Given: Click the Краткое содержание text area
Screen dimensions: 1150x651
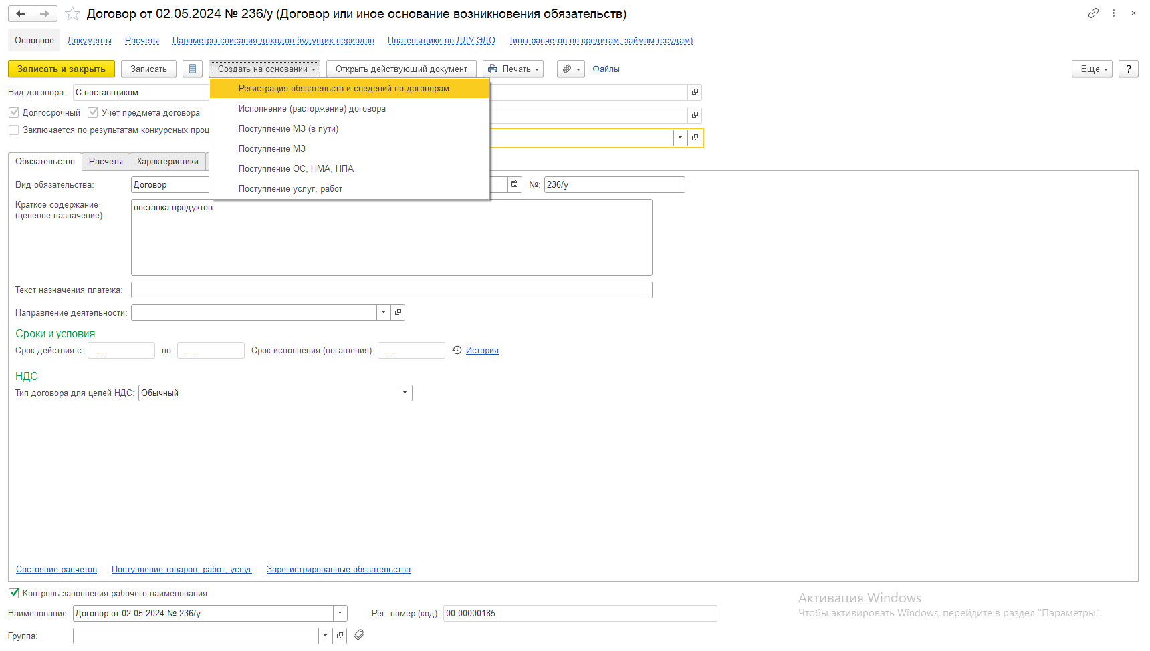Looking at the screenshot, I should pyautogui.click(x=392, y=237).
